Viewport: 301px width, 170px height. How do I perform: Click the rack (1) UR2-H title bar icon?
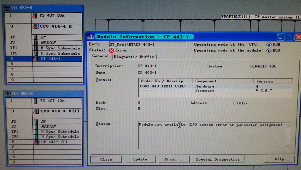click(8, 94)
